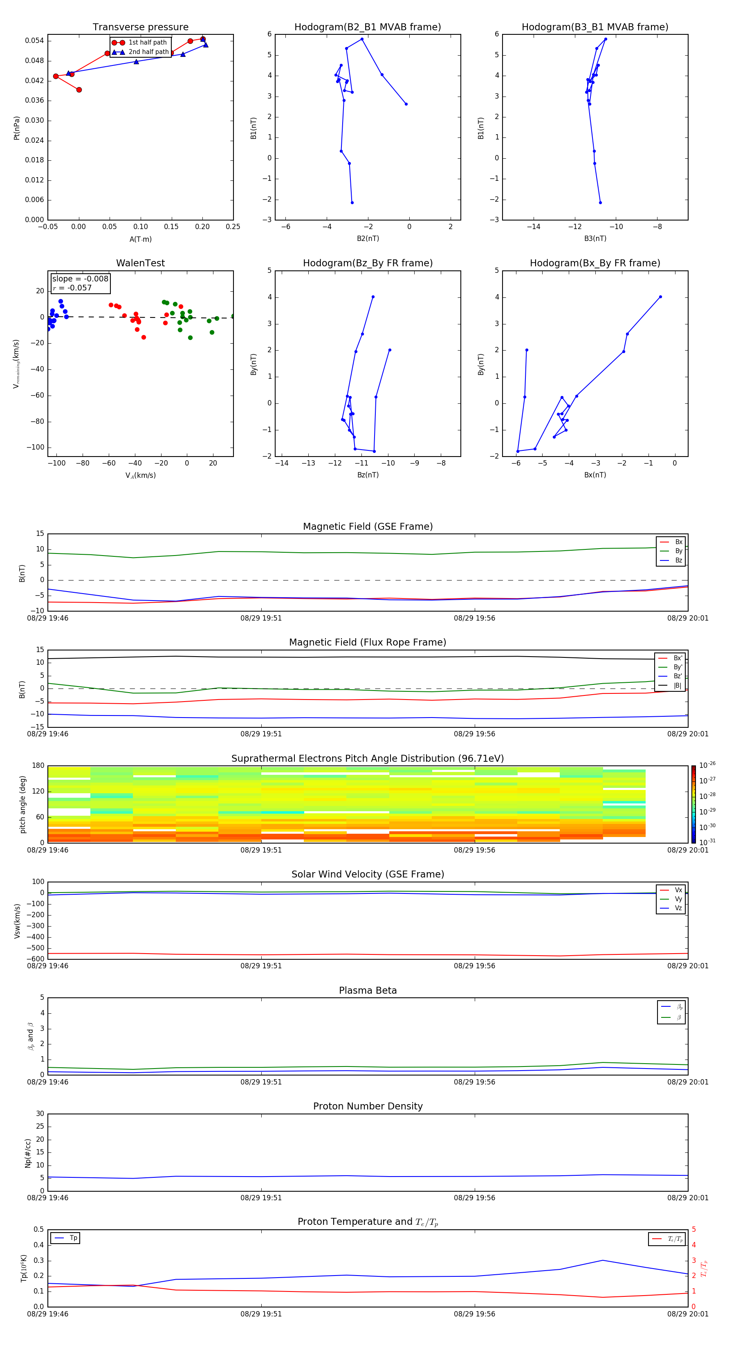Click the pitch angle distribution colorbar
This screenshot has height=1350, width=736.
[x=693, y=804]
